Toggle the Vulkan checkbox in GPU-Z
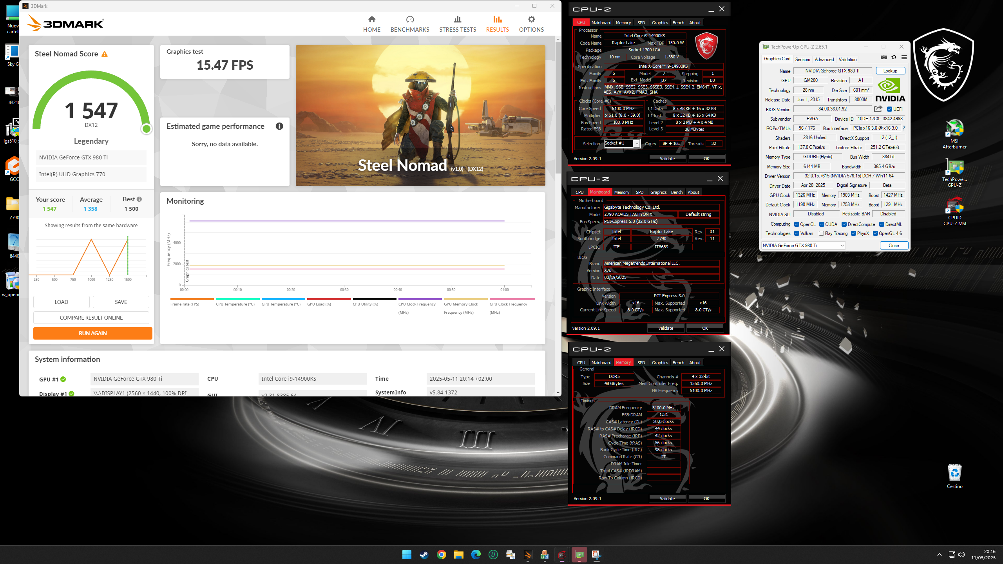 click(x=797, y=233)
